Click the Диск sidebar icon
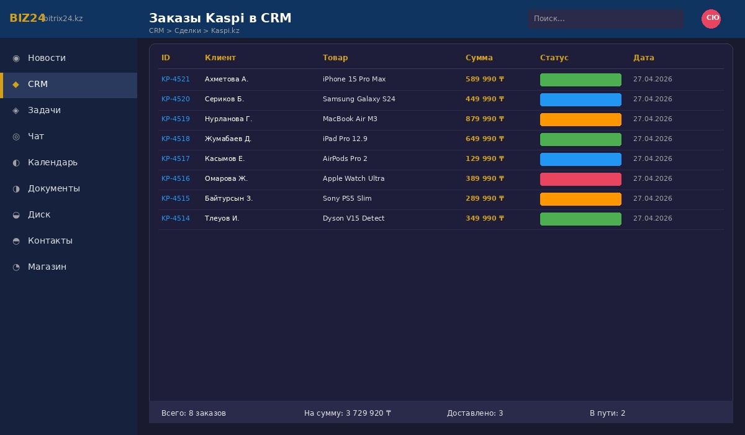The image size is (745, 435). click(x=16, y=215)
